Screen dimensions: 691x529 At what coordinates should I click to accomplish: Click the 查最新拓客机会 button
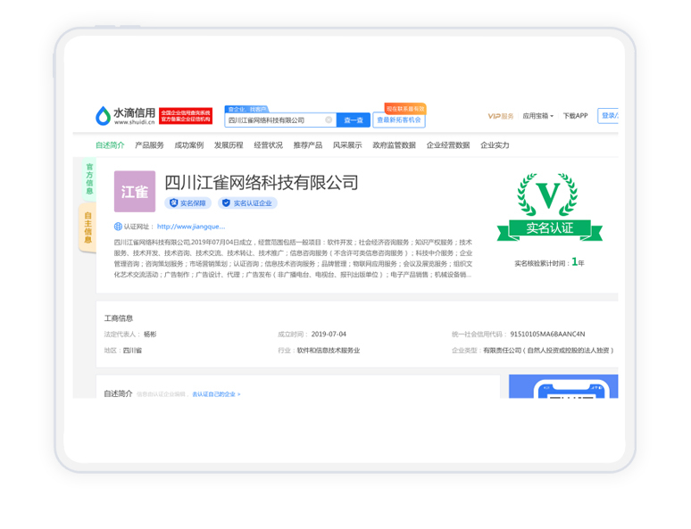[x=398, y=120]
